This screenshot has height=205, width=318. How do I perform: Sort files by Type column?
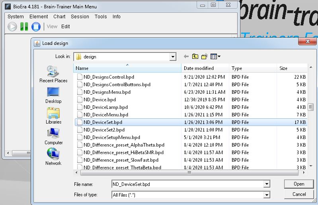point(253,68)
